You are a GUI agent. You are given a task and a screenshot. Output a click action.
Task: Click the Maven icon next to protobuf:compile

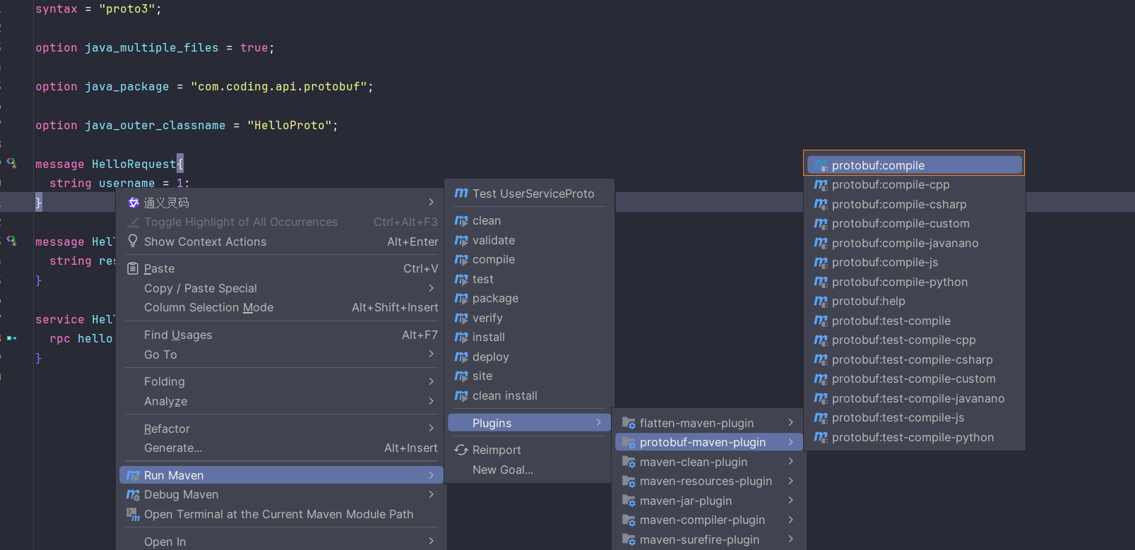pos(820,166)
